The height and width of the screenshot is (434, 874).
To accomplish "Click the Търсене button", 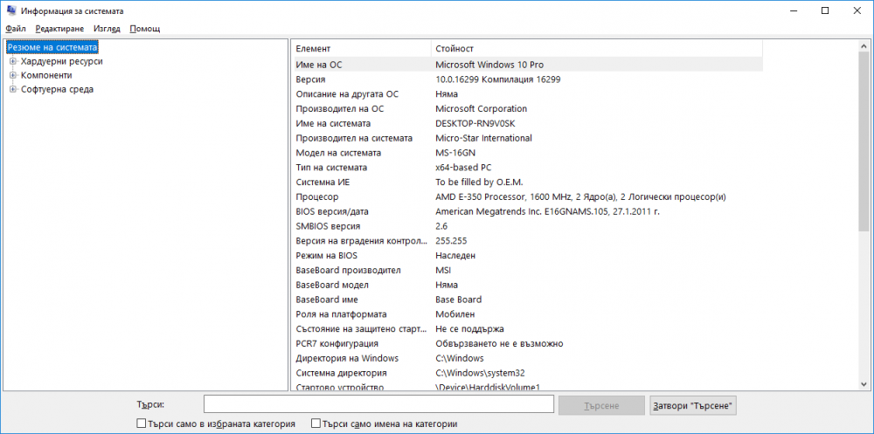I will (601, 405).
